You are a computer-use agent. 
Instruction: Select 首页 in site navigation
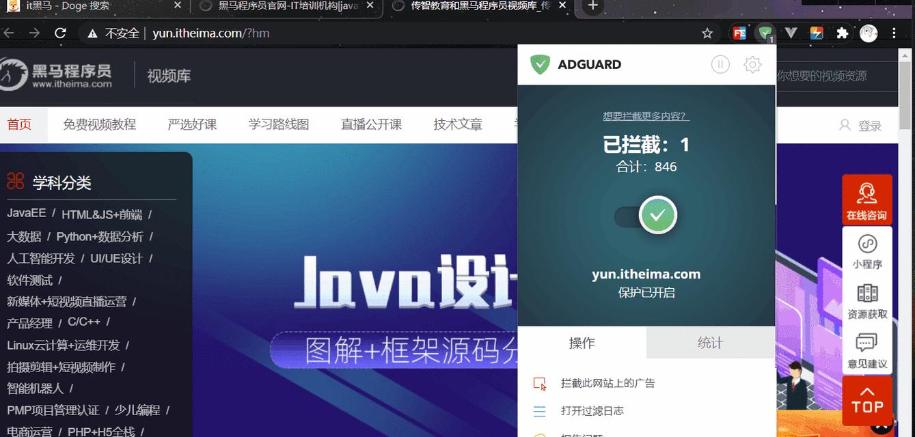click(20, 124)
